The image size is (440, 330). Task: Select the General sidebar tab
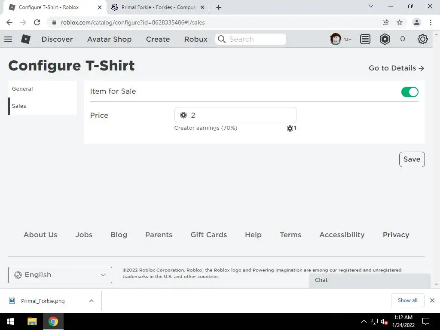(x=43, y=89)
